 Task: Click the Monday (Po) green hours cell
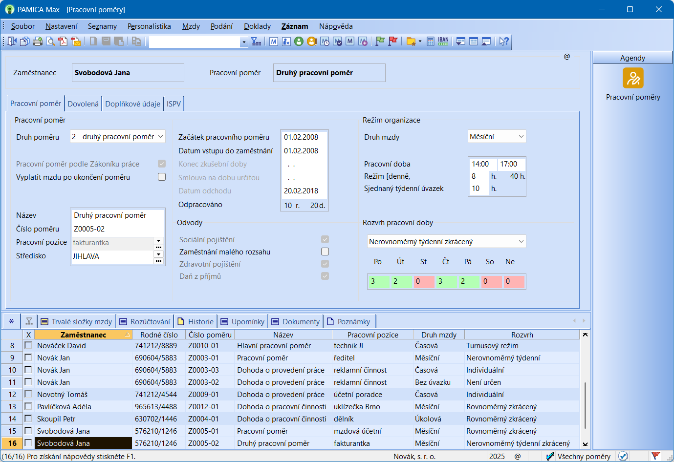[x=379, y=281]
